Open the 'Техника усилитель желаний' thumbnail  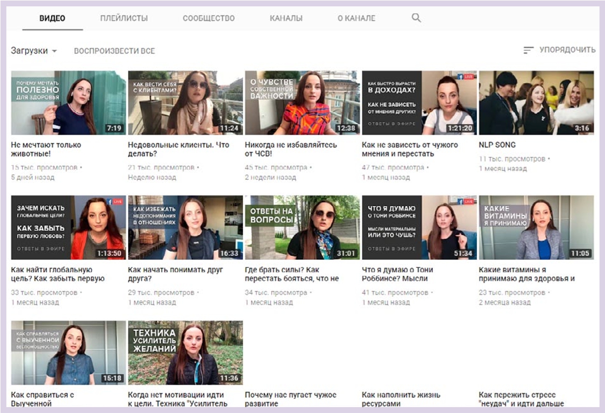(x=185, y=352)
